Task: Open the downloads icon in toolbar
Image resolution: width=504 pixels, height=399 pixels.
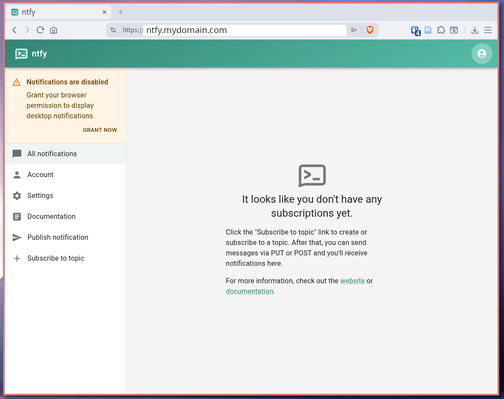Action: pos(475,30)
